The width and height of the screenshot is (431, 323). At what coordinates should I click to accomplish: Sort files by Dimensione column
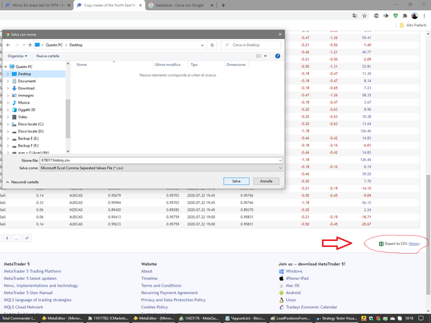(236, 65)
